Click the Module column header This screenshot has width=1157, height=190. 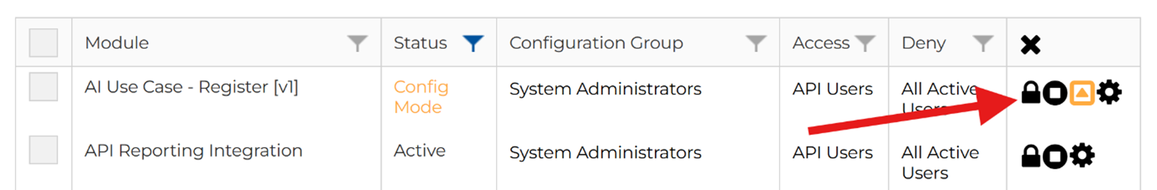pyautogui.click(x=117, y=43)
